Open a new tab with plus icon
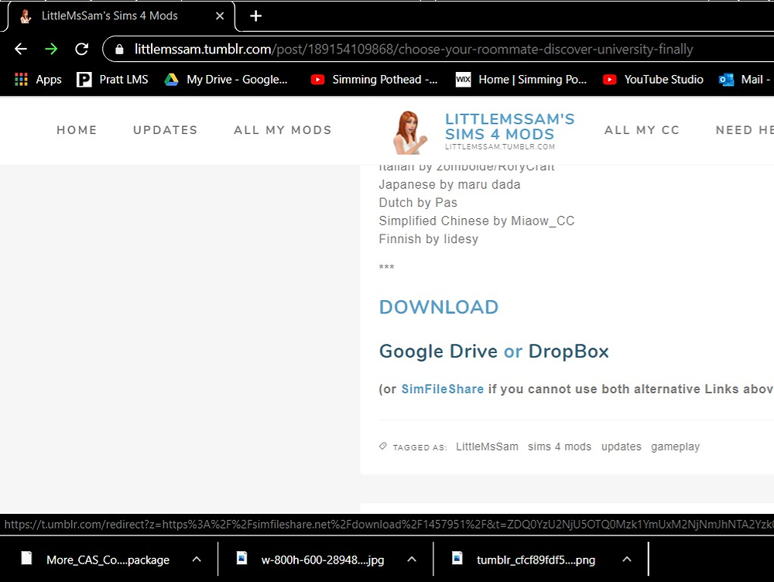The height and width of the screenshot is (582, 774). point(255,15)
